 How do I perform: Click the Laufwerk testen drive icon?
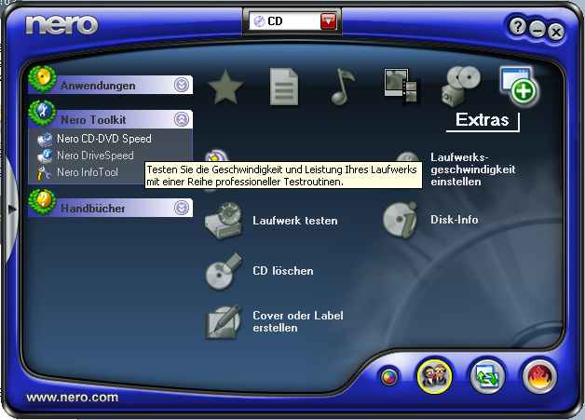(x=224, y=221)
